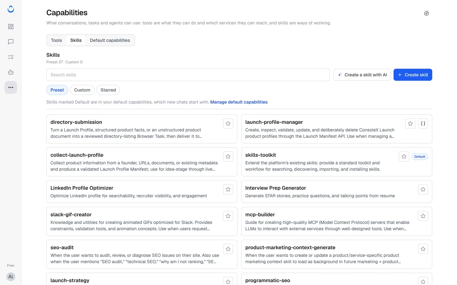This screenshot has height=285, width=457.
Task: Focus the Search skills field
Action: pos(188,75)
